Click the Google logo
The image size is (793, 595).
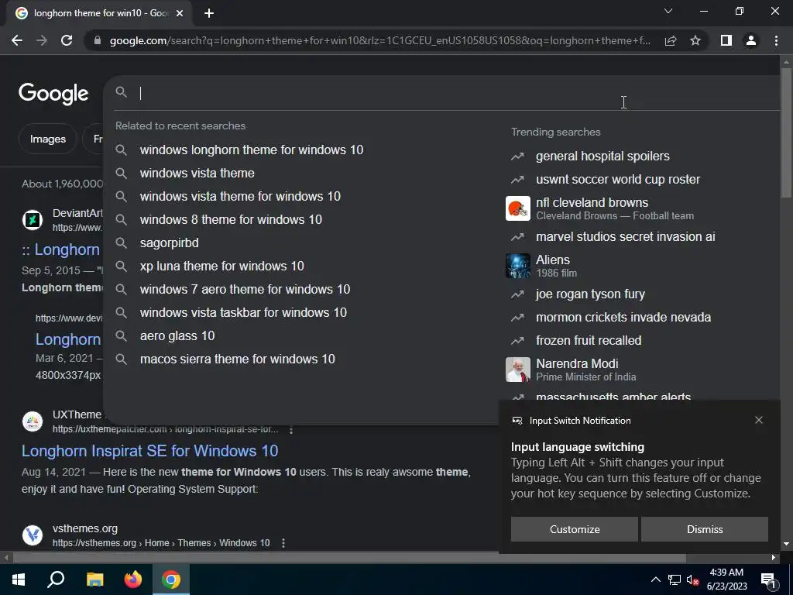[53, 94]
